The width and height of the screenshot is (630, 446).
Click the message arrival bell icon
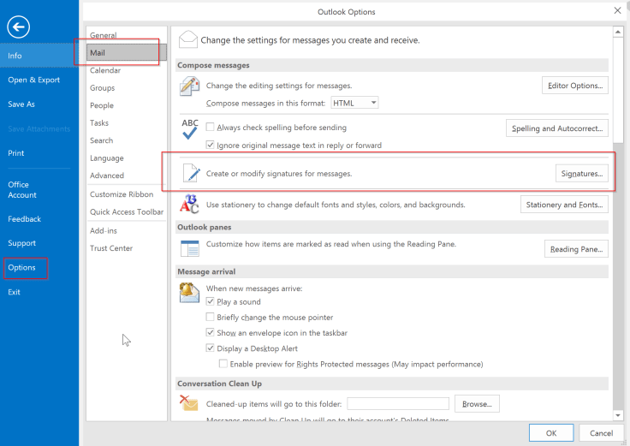coord(189,294)
